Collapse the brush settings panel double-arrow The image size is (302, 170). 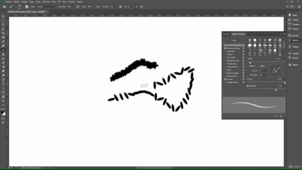point(281,34)
